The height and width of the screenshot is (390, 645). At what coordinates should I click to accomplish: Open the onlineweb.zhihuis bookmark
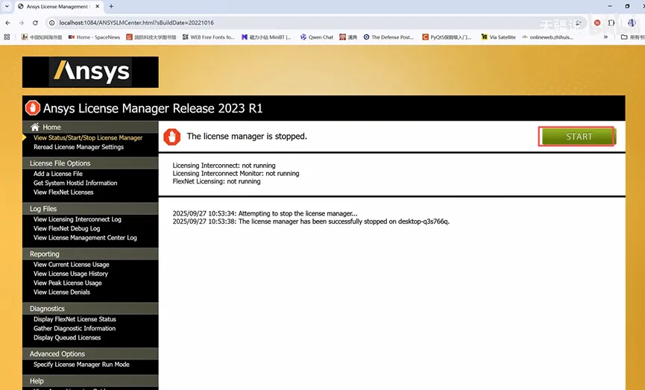[547, 37]
